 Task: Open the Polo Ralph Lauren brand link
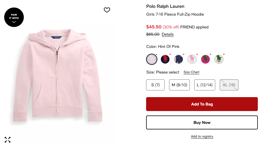pyautogui.click(x=165, y=6)
